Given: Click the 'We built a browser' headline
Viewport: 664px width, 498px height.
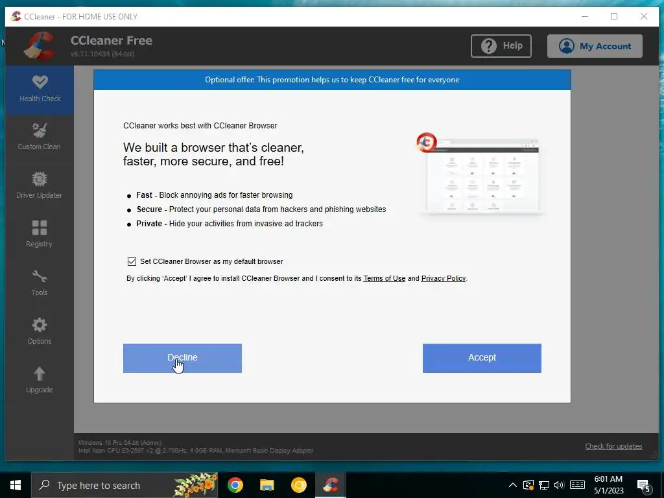Looking at the screenshot, I should (x=213, y=154).
